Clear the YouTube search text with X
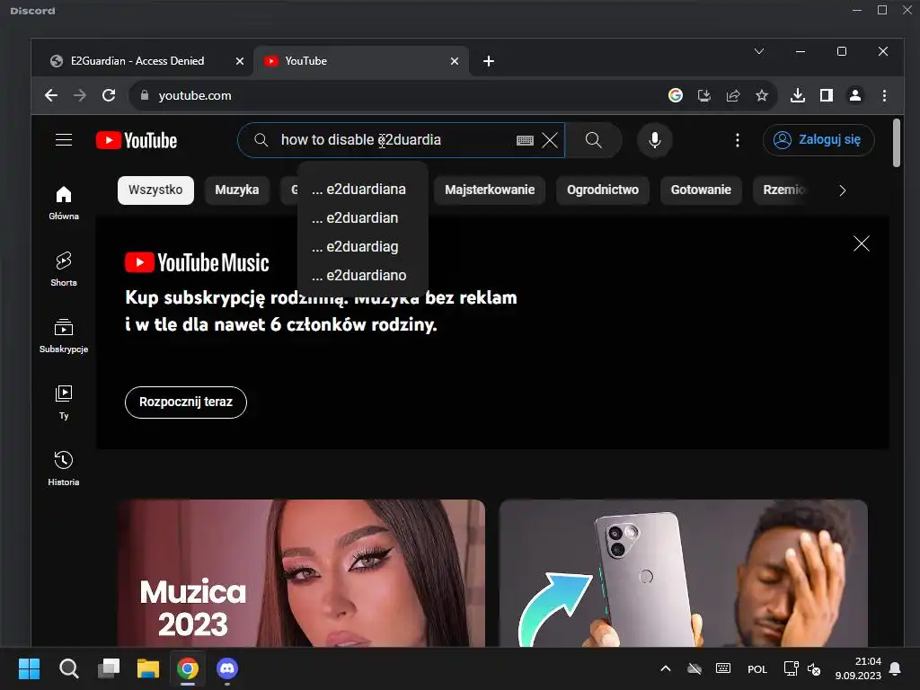 tap(550, 140)
